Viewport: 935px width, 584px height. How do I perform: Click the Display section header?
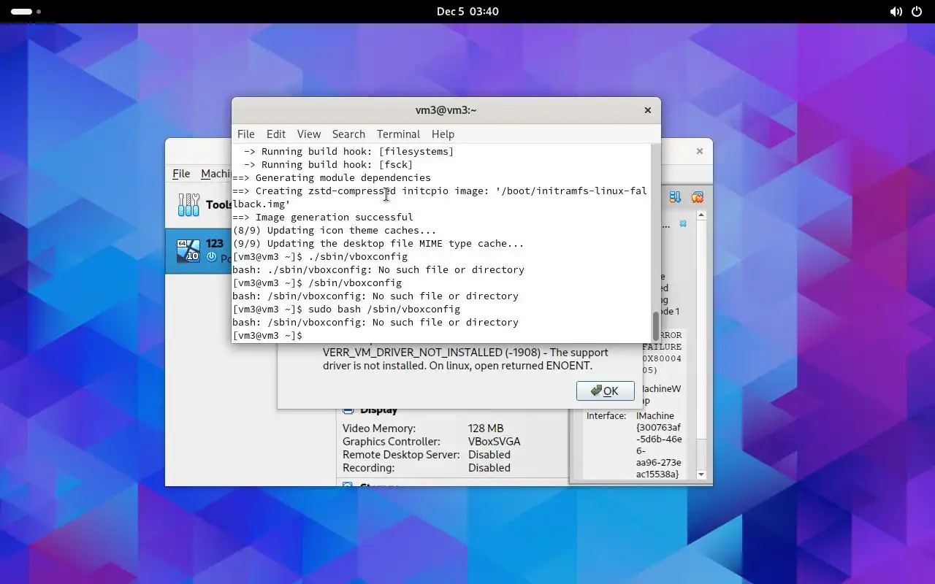click(378, 410)
